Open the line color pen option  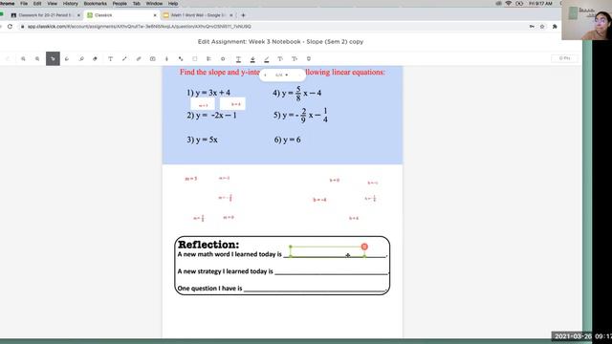[267, 59]
